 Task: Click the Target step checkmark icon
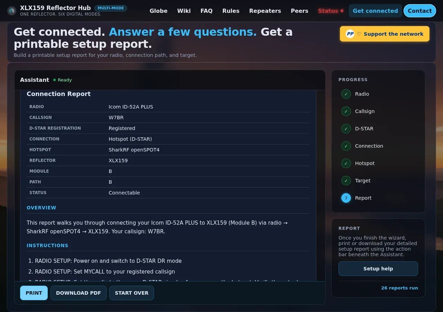(346, 181)
